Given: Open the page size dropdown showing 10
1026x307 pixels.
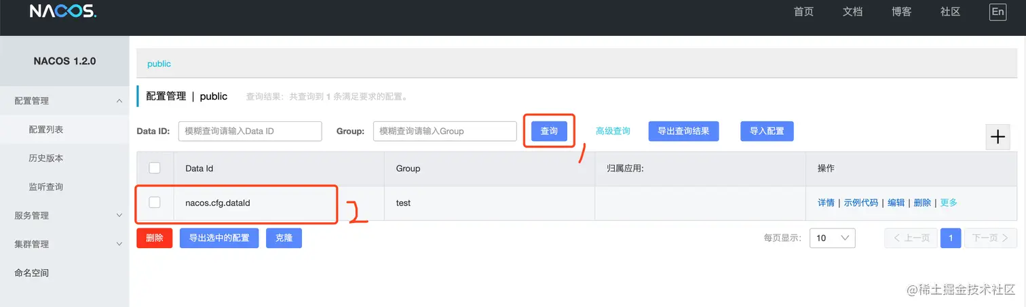Looking at the screenshot, I should 833,238.
